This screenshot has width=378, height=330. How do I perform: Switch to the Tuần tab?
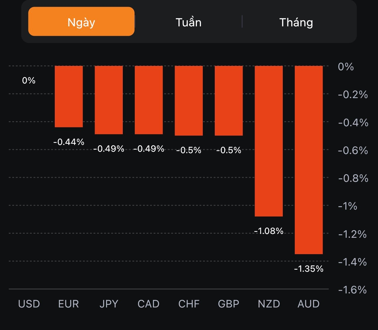pos(188,22)
